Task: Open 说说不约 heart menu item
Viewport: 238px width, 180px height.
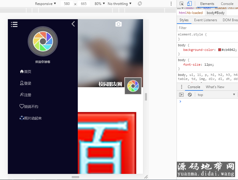Action: pyautogui.click(x=29, y=106)
